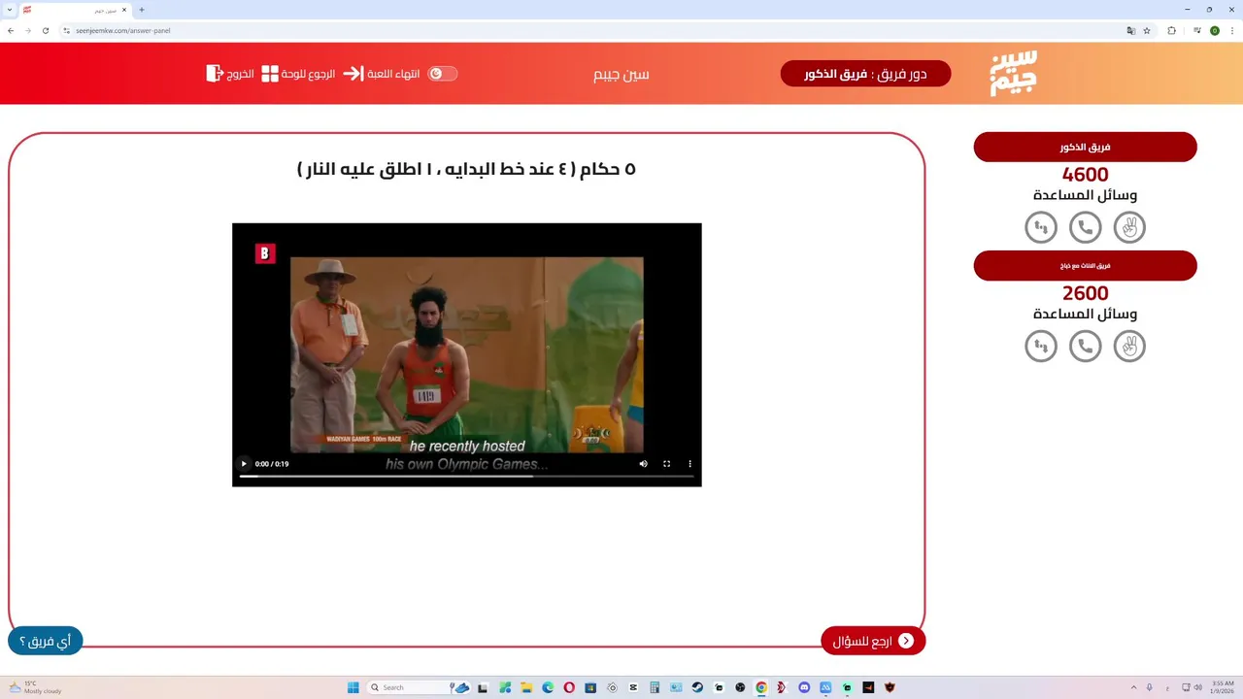Enter video fullscreen mode

666,464
